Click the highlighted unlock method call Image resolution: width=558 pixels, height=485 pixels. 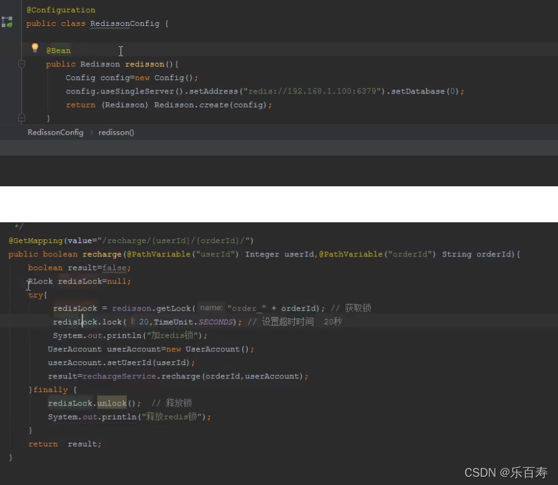point(112,403)
